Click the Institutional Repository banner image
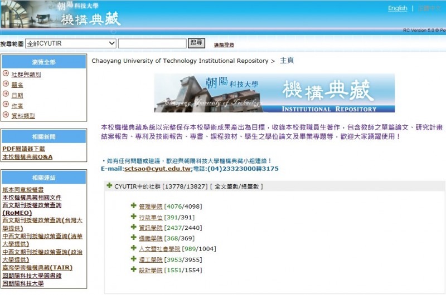The width and height of the screenshot is (446, 295). [274, 93]
